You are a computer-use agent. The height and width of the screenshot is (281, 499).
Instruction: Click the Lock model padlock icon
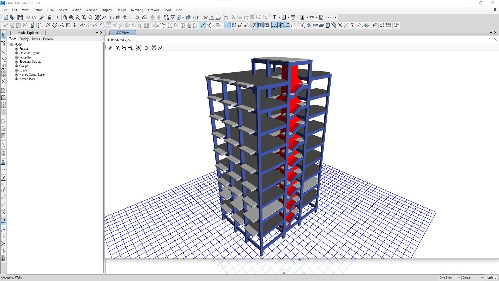tap(49, 17)
